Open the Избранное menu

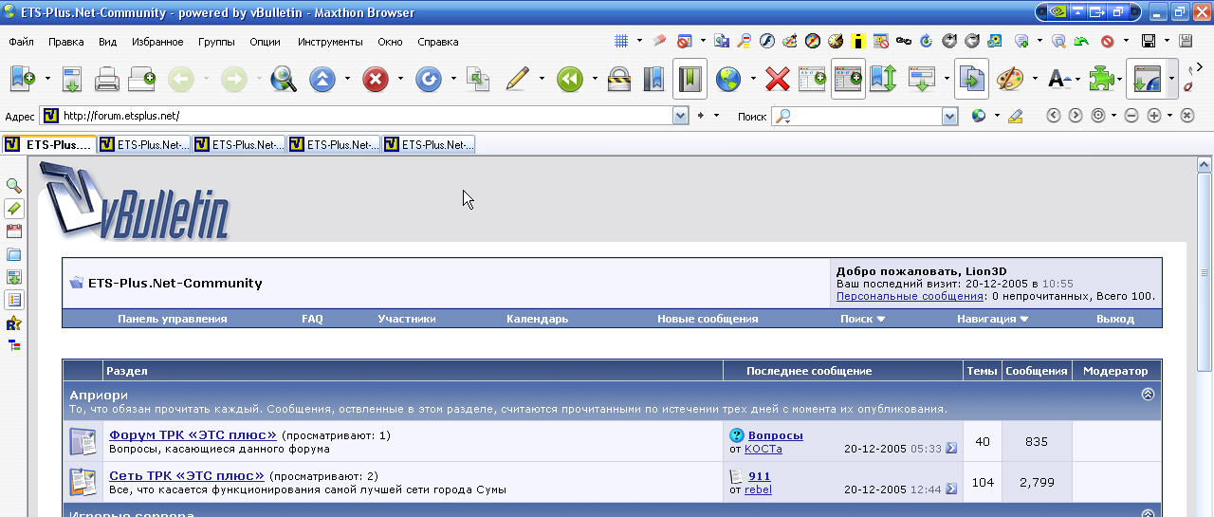157,42
